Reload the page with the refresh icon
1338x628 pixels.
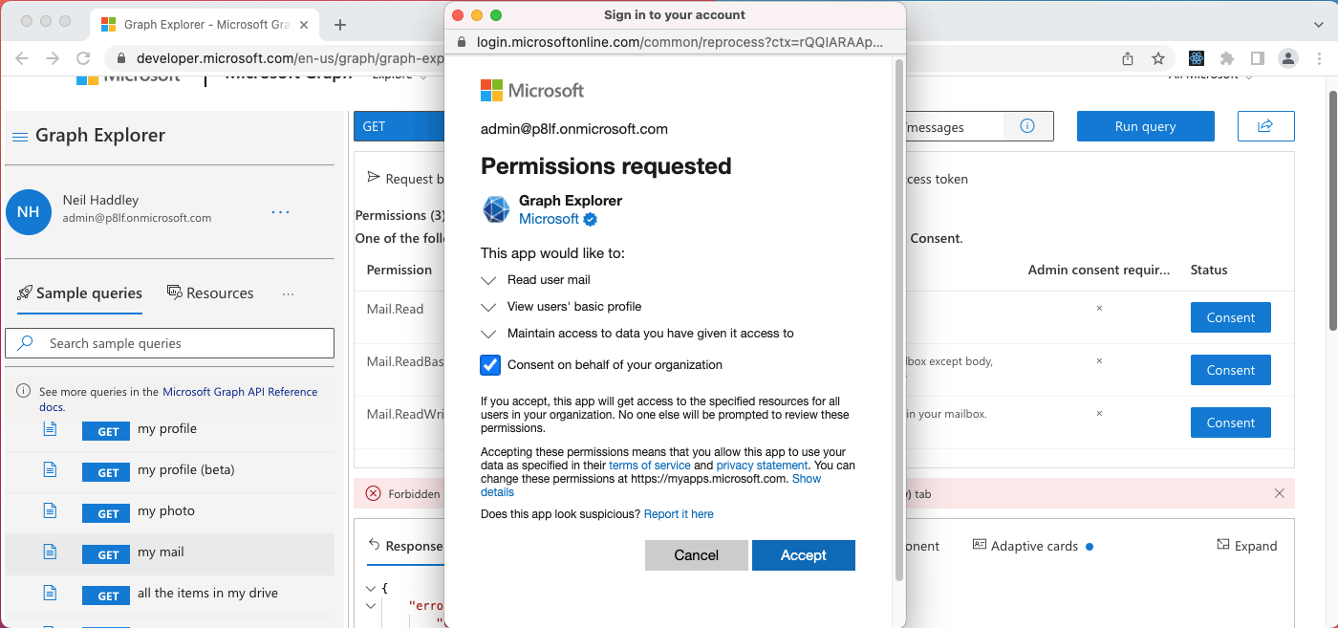[83, 58]
